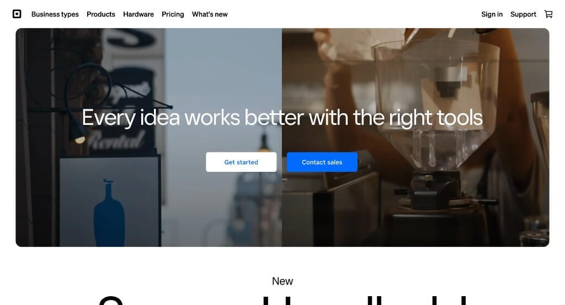This screenshot has width=565, height=305.
Task: Open the shopping cart icon
Action: (x=548, y=14)
